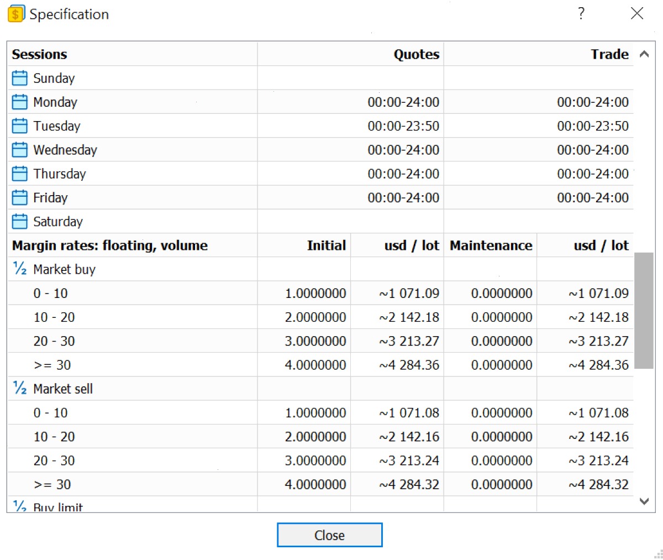Click the Specification dollar icon in title bar
Screen dimensions: 663x560
[x=16, y=14]
